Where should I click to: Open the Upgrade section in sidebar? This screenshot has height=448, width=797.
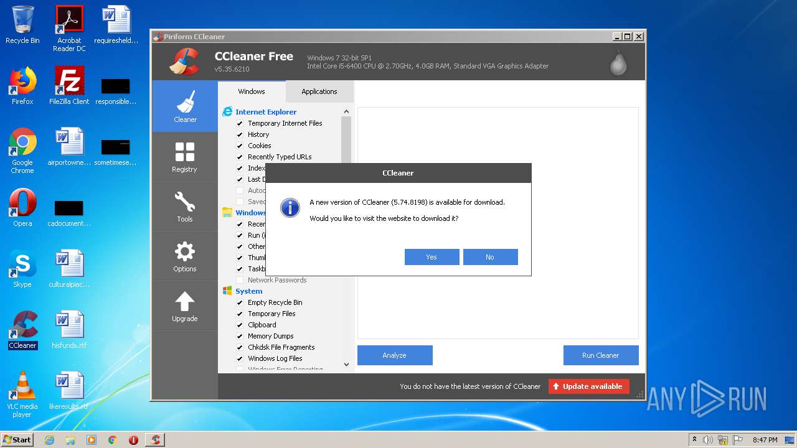(x=185, y=306)
